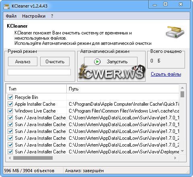Open the Файл menu
Image resolution: width=193 pixels, height=177 pixels.
11,16
